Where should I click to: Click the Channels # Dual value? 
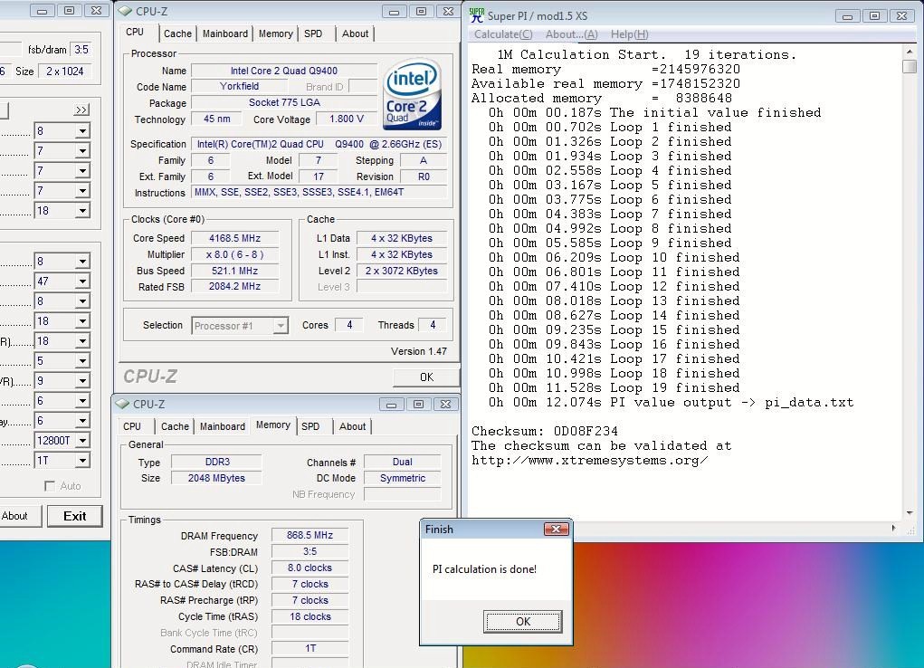403,463
